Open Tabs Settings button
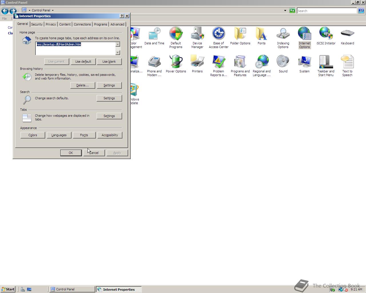The width and height of the screenshot is (366, 293). coord(109,116)
